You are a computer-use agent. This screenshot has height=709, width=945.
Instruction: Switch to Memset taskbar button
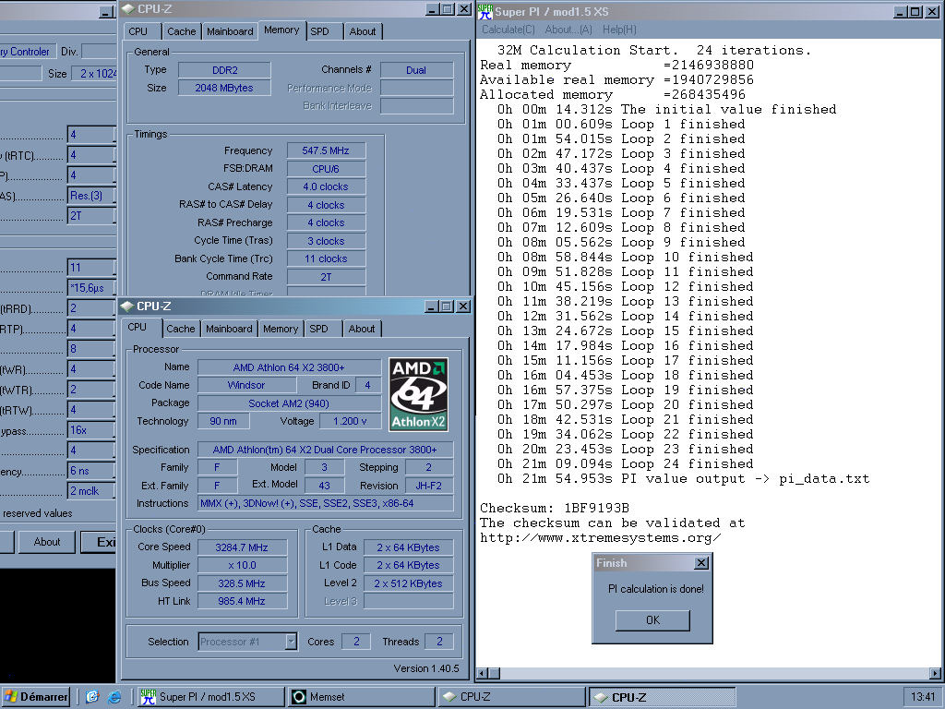362,696
